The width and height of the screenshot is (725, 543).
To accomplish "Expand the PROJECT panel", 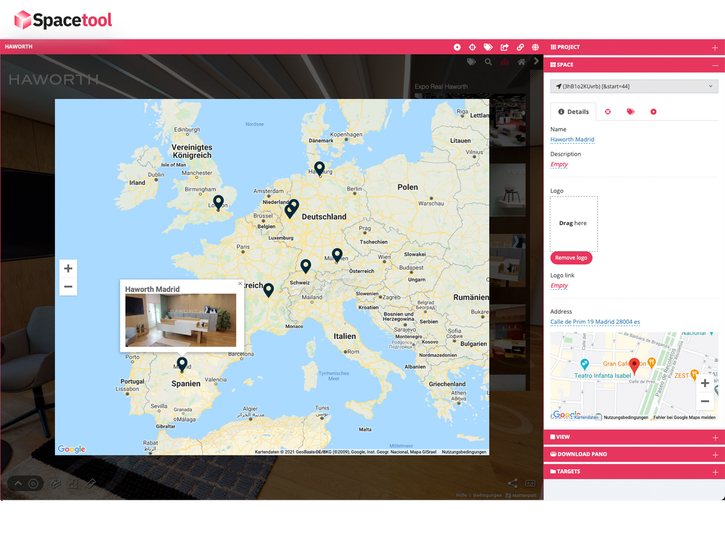I will click(x=634, y=47).
